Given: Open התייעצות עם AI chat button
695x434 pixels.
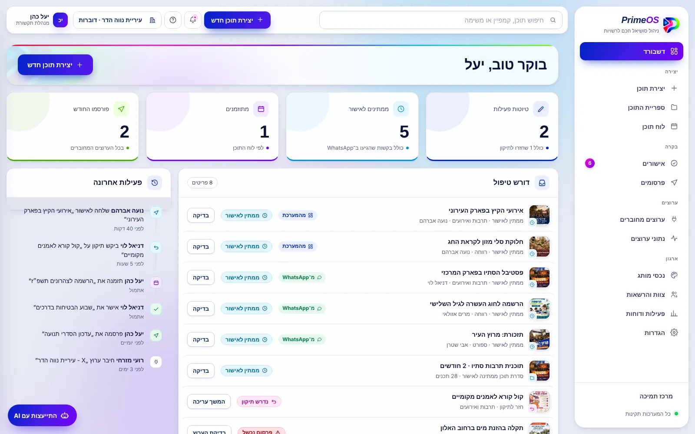Looking at the screenshot, I should [42, 415].
